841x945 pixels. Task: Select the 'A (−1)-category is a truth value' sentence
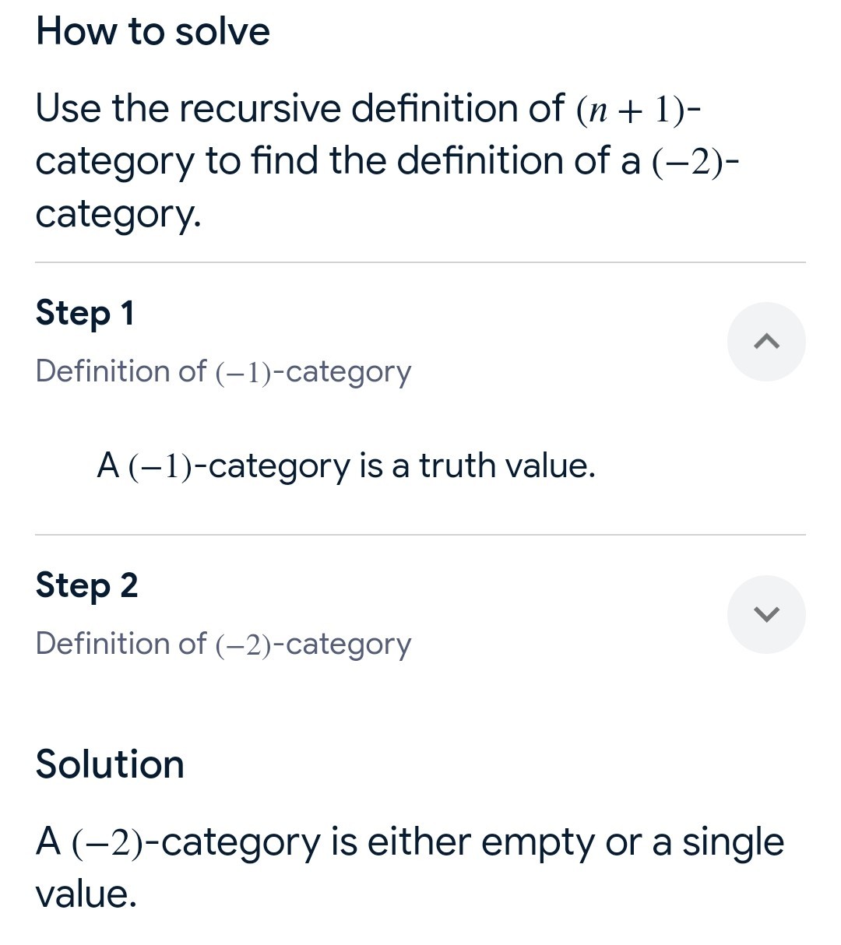pos(346,466)
